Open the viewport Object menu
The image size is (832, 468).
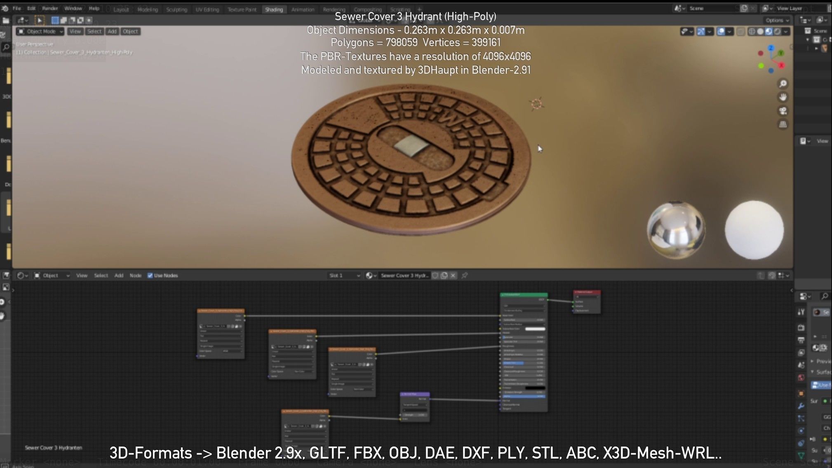[x=130, y=31]
